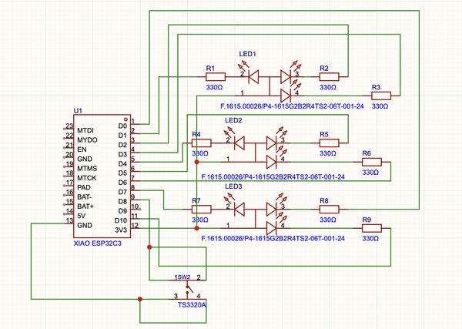
Task: Click the 3V3 pin label
Action: pyautogui.click(x=121, y=230)
